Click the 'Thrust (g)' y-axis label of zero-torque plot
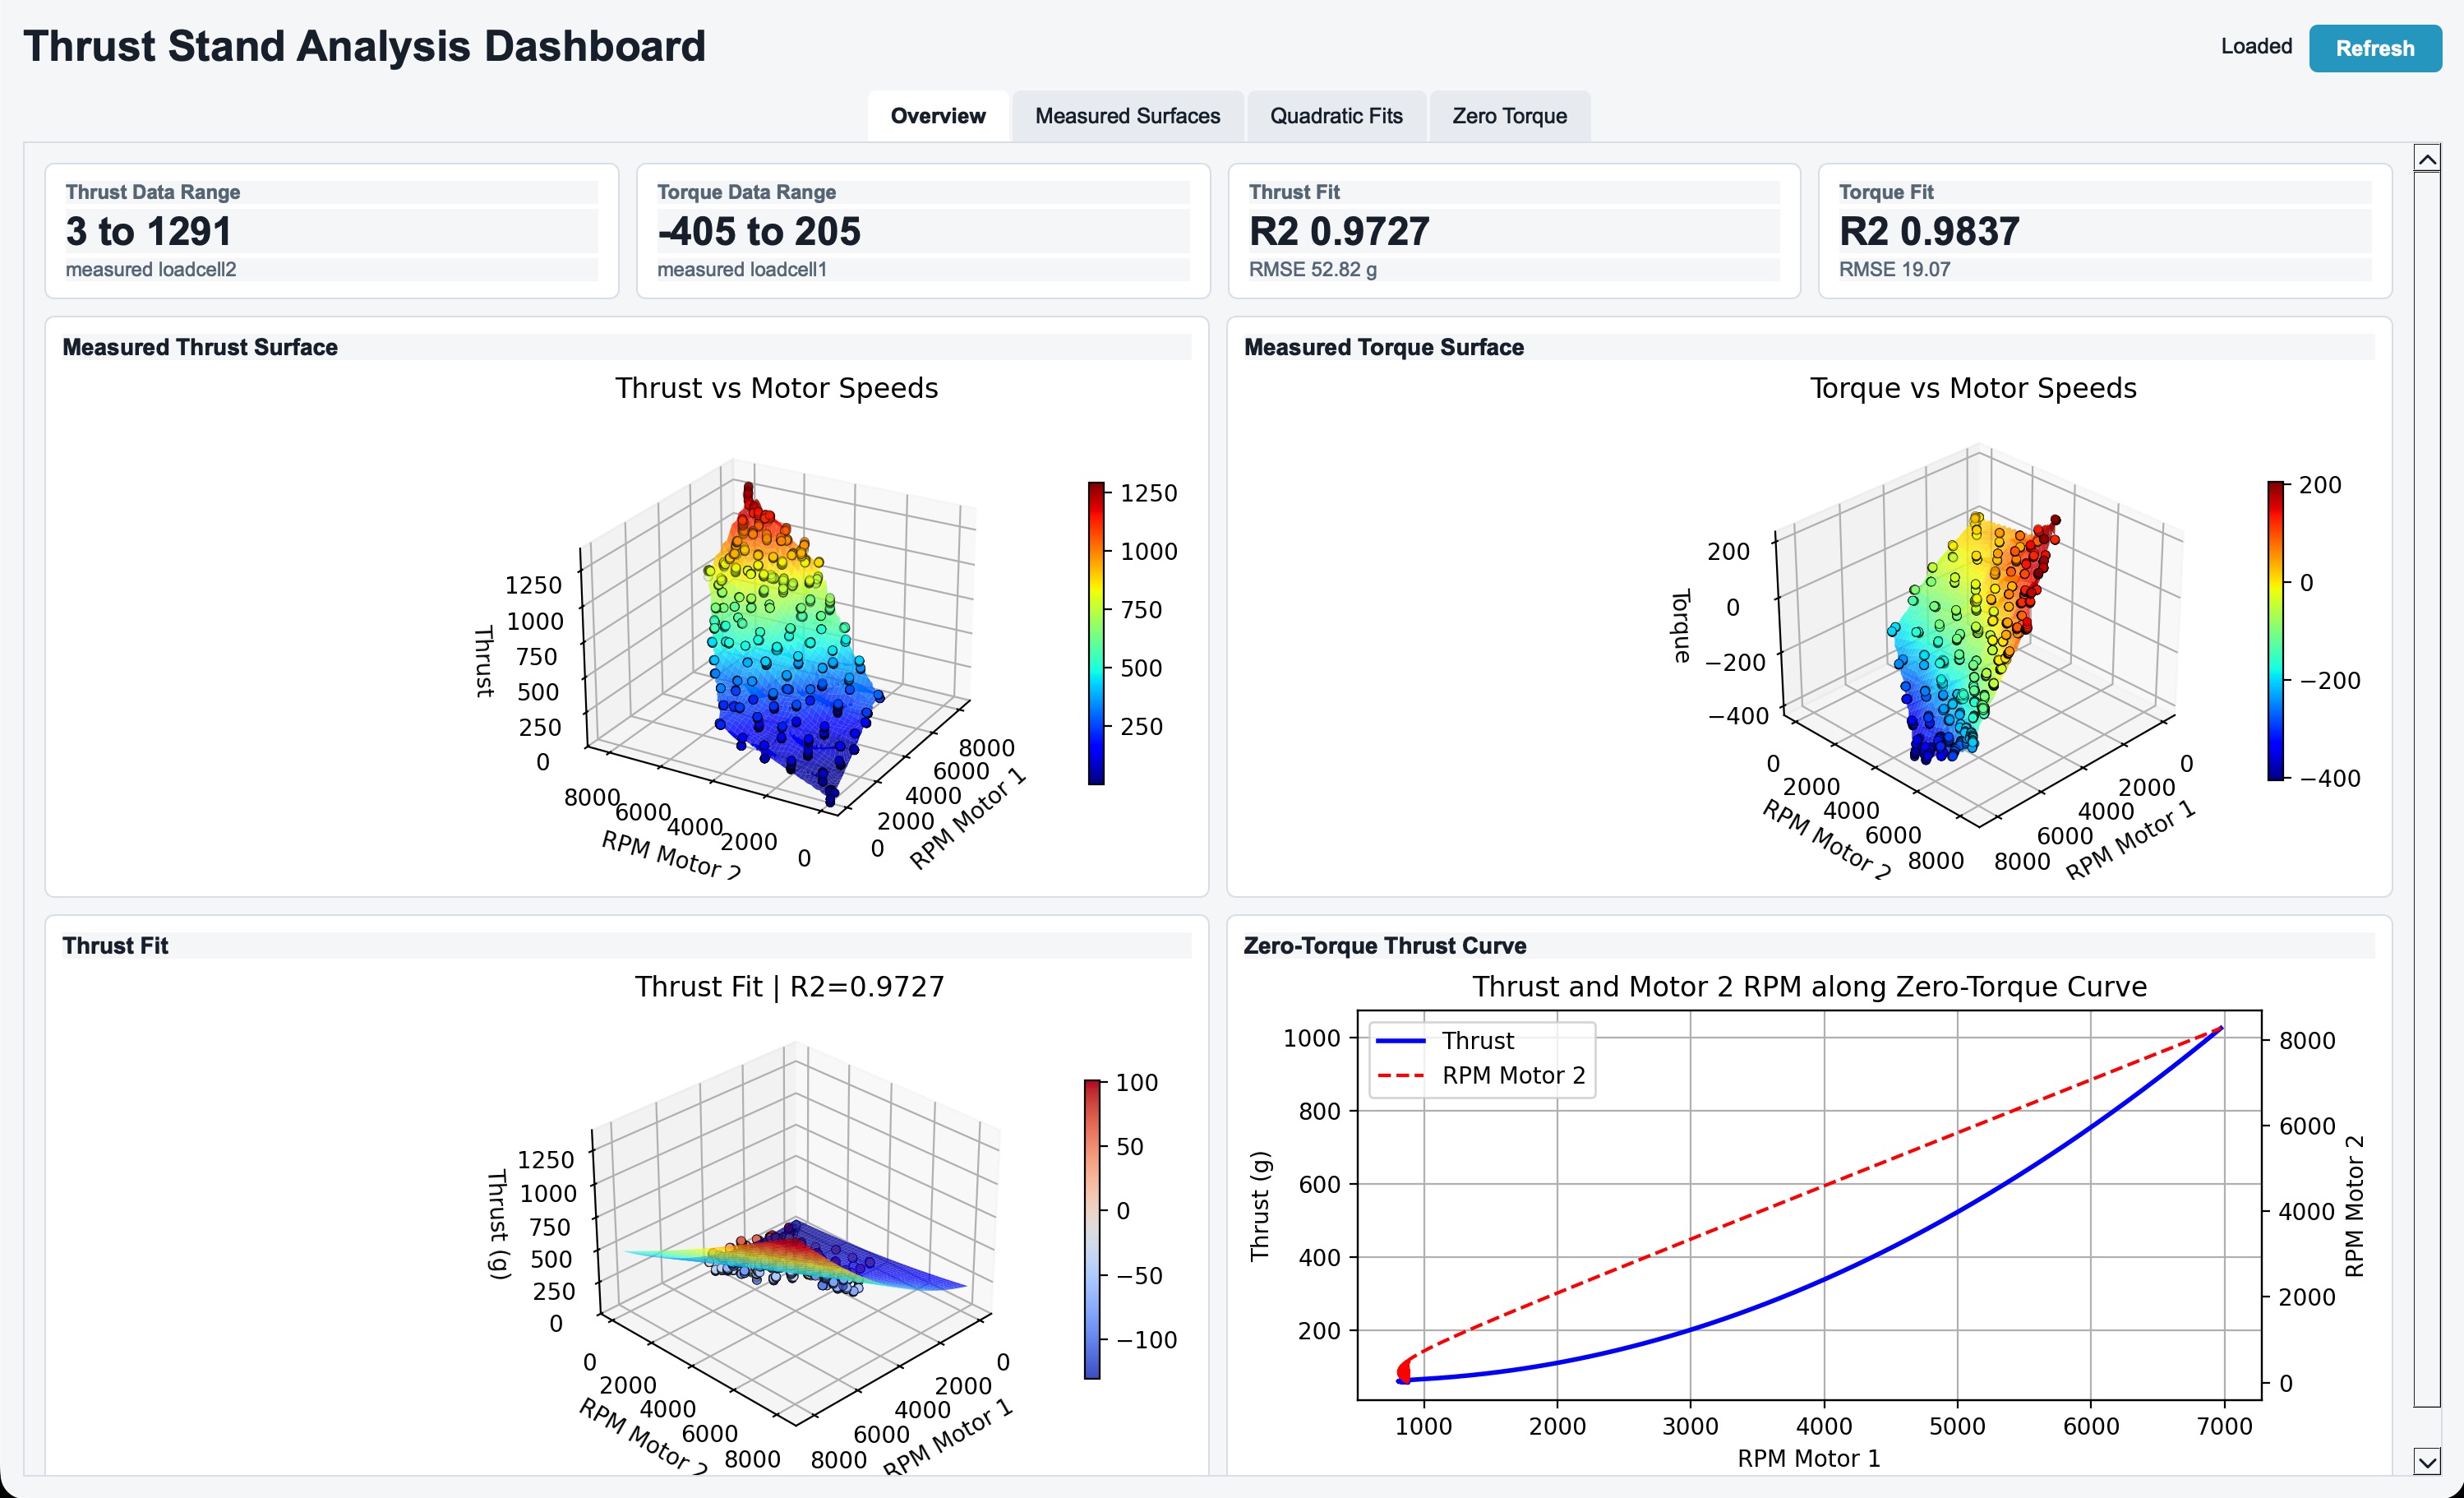The height and width of the screenshot is (1498, 2464). coord(1260,1206)
